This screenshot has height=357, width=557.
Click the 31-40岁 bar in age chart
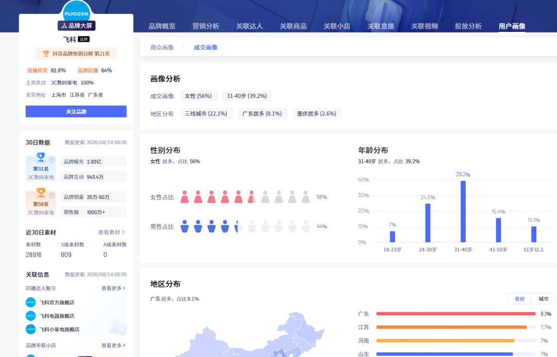coord(463,212)
